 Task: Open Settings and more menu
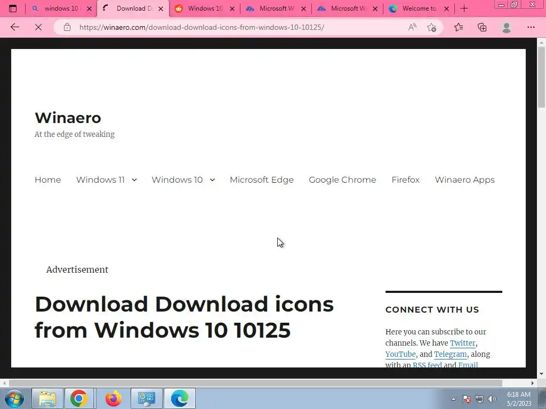(x=531, y=27)
